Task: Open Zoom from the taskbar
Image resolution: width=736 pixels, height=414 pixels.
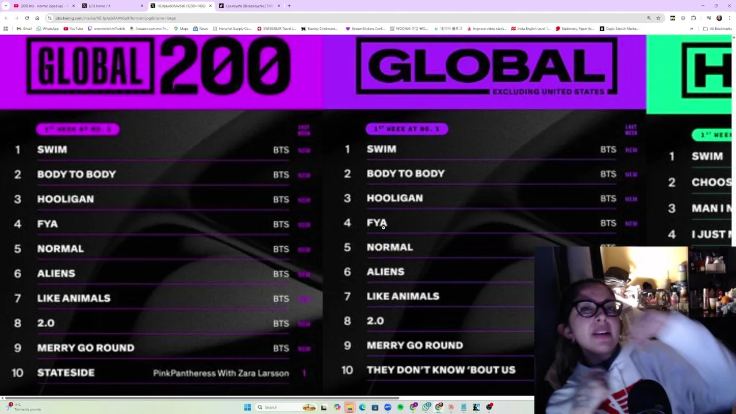Action: click(x=388, y=407)
